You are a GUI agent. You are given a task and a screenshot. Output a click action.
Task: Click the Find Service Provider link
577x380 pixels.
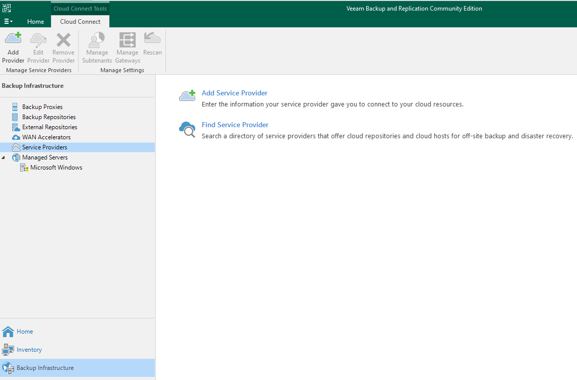[235, 125]
